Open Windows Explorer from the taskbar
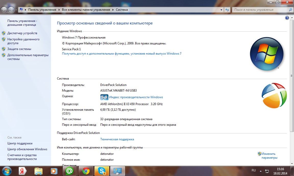Screen dimensions: 294x176 pos(39,171)
